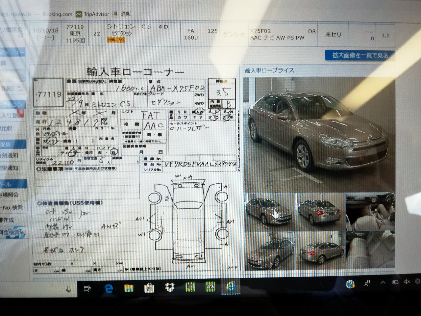Activate the taskbar microphone icon
Image resolution: width=421 pixels, height=316 pixels.
[x=69, y=289]
